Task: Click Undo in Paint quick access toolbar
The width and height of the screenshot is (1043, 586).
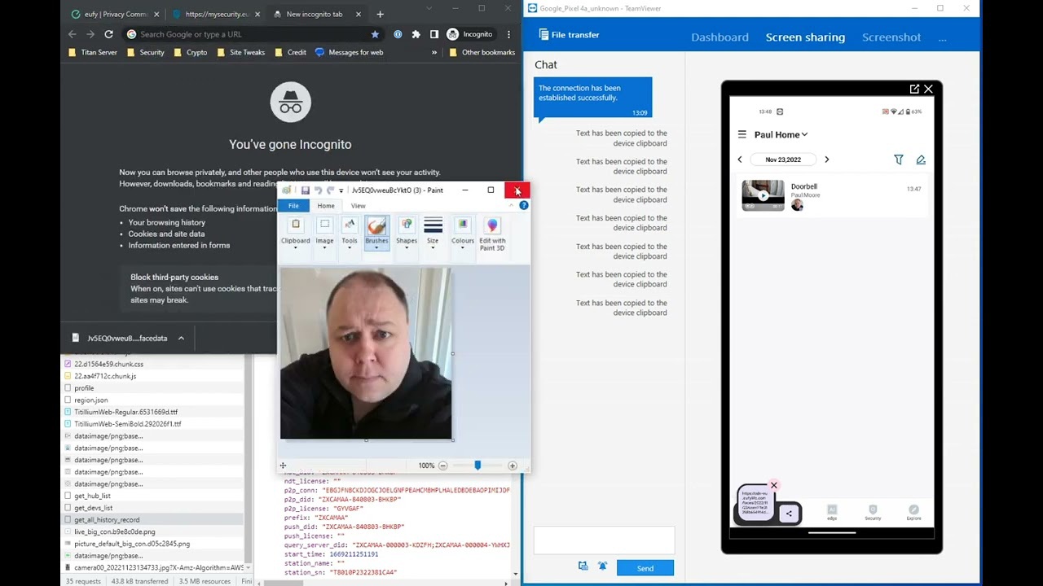Action: pyautogui.click(x=318, y=190)
